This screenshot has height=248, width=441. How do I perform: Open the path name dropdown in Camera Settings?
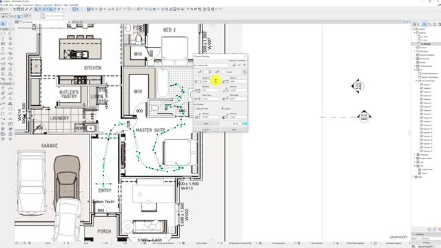212,65
